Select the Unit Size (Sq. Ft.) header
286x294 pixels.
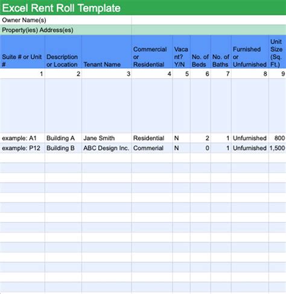tap(278, 52)
